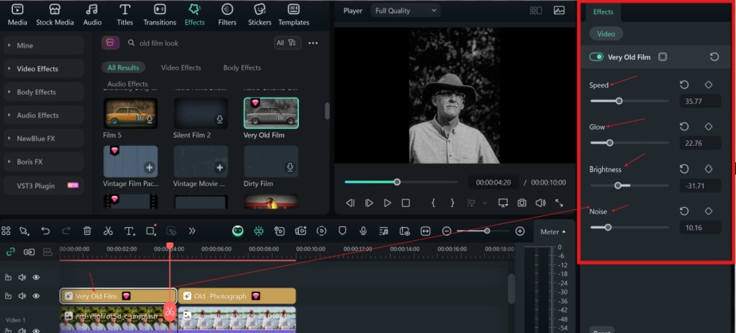736x333 pixels.
Task: Open the player volume speaker icon
Action: [540, 203]
